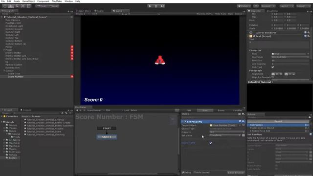Select the Hand tool in Unity toolbar
Viewport: 313px width, 176px height.
coord(5,6)
